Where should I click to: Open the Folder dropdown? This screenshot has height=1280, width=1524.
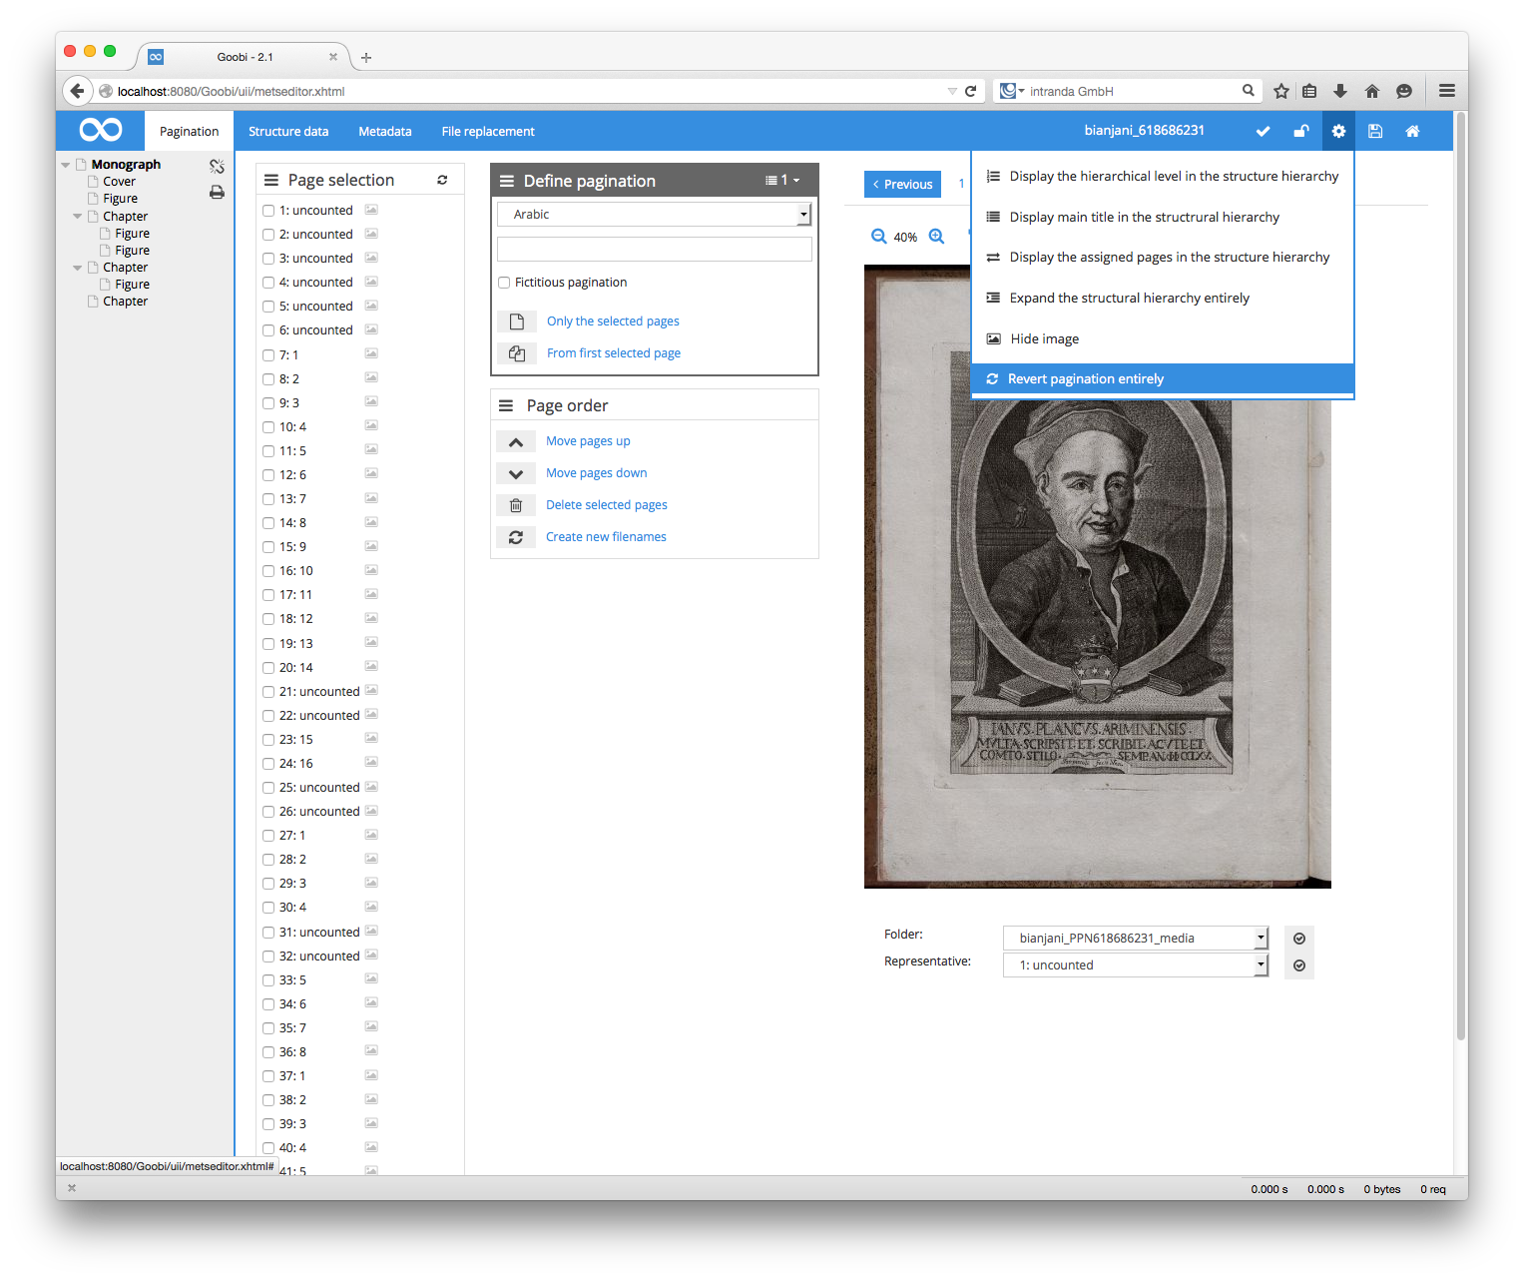1135,939
